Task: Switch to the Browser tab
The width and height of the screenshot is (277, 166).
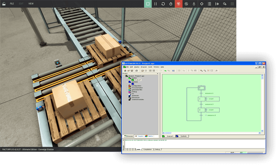Action: coord(129,136)
